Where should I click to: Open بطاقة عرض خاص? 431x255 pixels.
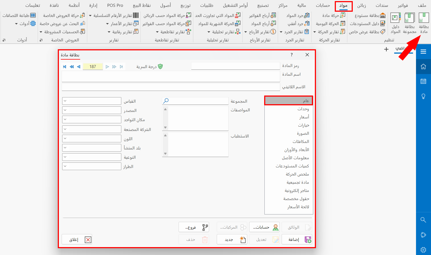tap(367, 32)
